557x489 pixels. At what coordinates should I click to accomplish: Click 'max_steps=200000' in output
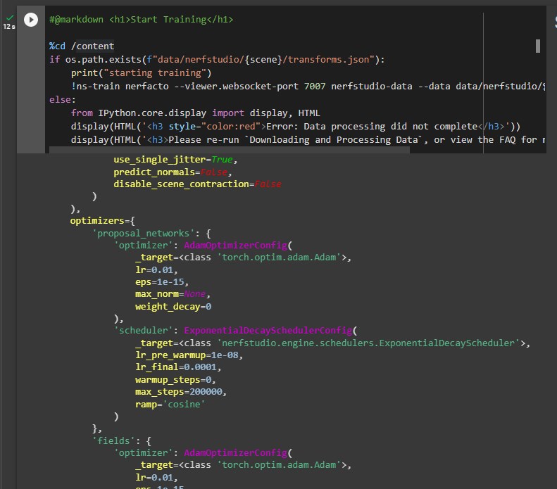pos(181,392)
